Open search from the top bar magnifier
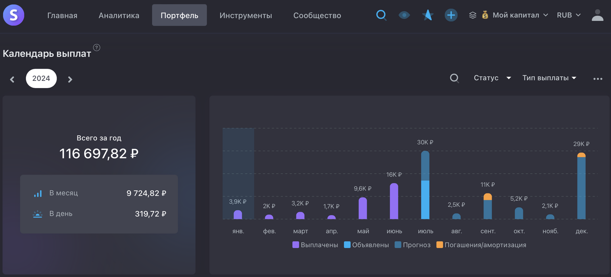This screenshot has height=277, width=611. (x=381, y=15)
